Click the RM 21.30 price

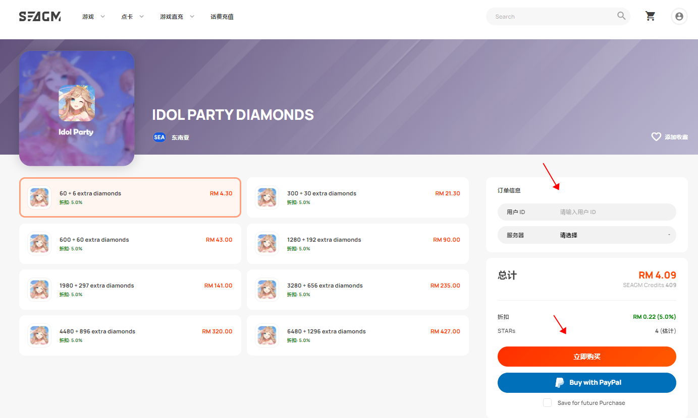pos(448,193)
